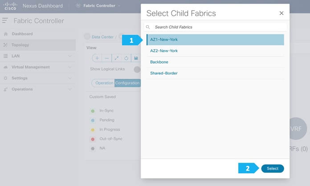The image size is (310, 186).
Task: Click the yellow In Progress legend dot
Action: point(93,130)
